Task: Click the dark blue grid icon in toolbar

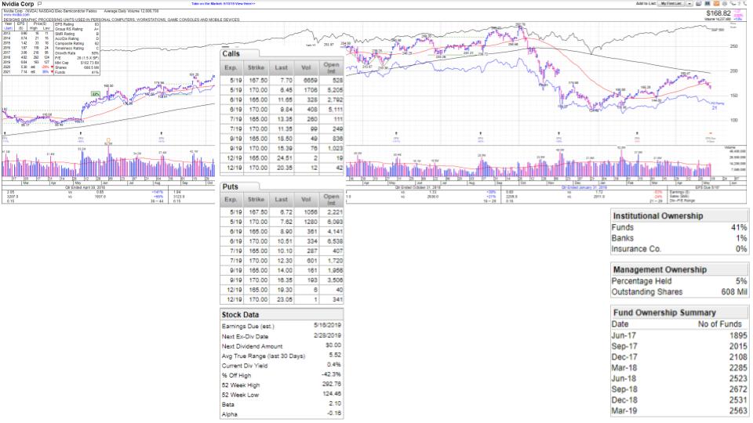Action: (707, 3)
